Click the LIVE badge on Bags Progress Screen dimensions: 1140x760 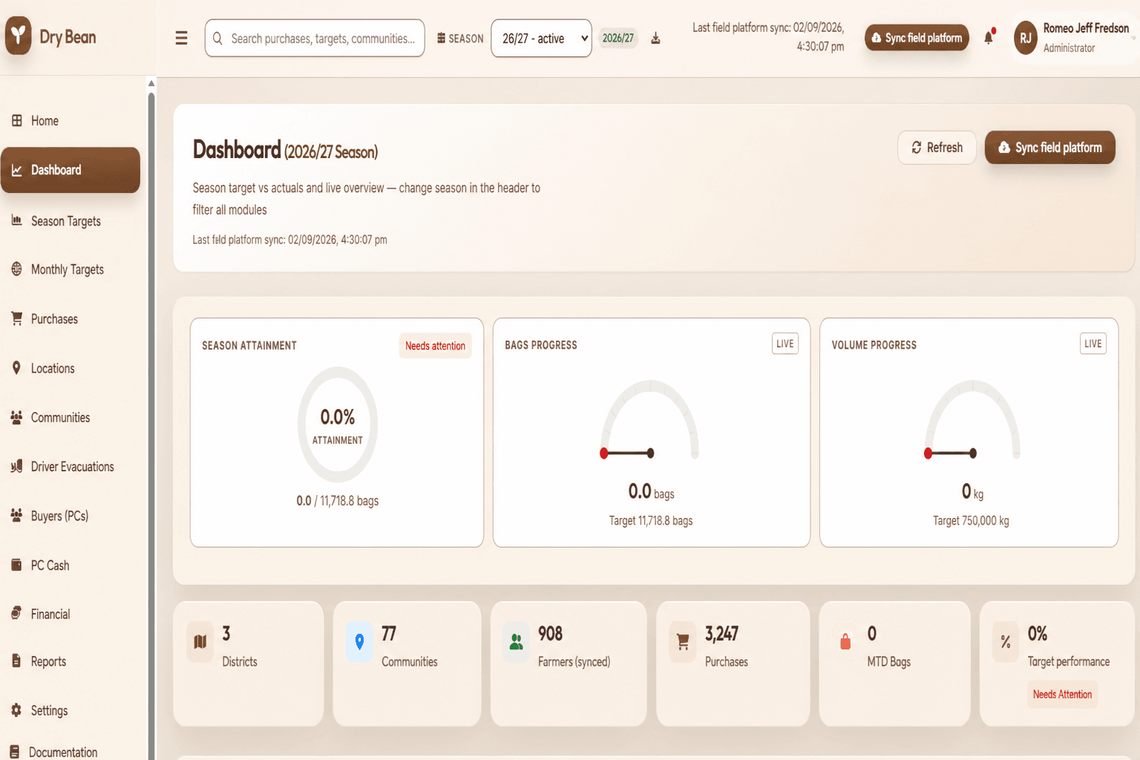(x=784, y=344)
